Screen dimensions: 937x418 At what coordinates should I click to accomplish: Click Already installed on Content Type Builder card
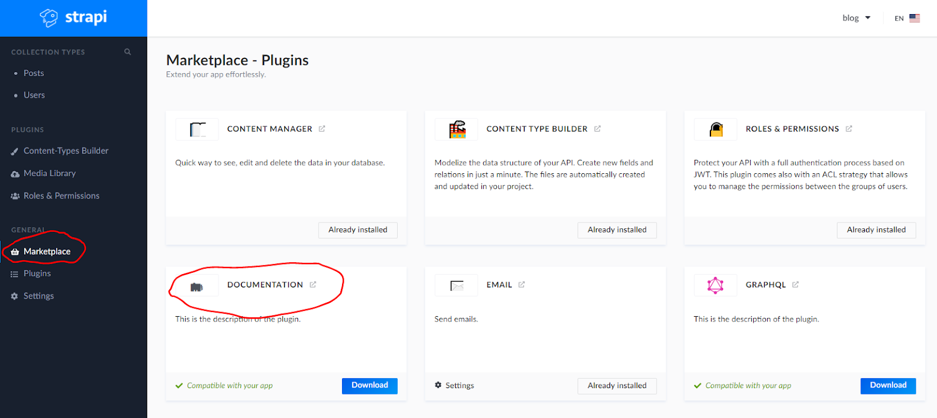(617, 230)
